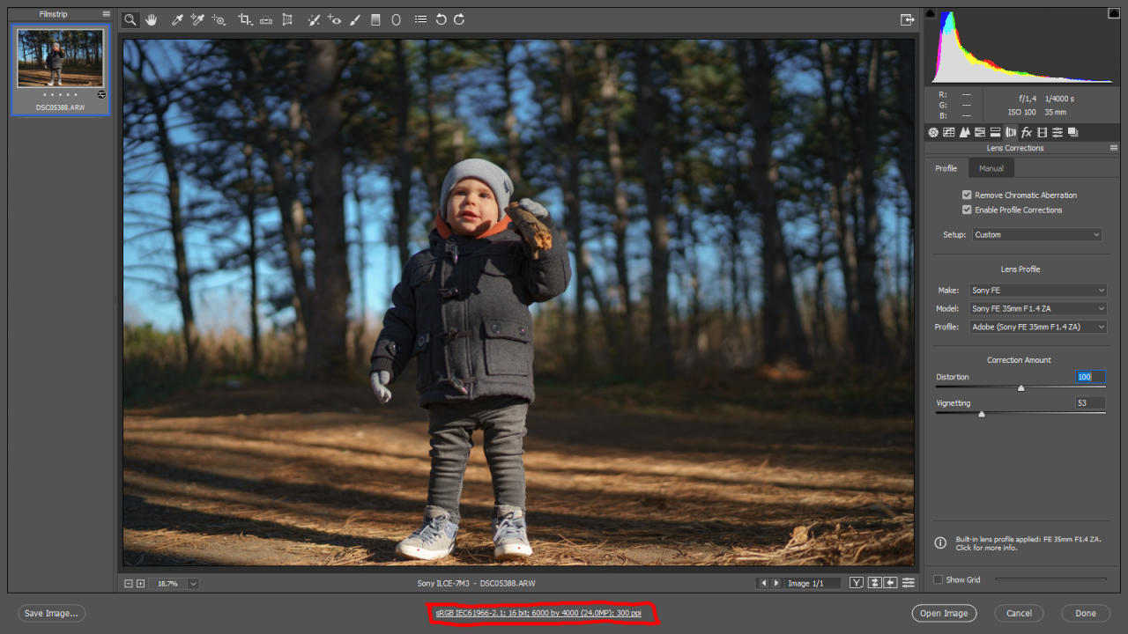Open the lens Make dropdown
This screenshot has width=1128, height=634.
(x=1038, y=290)
